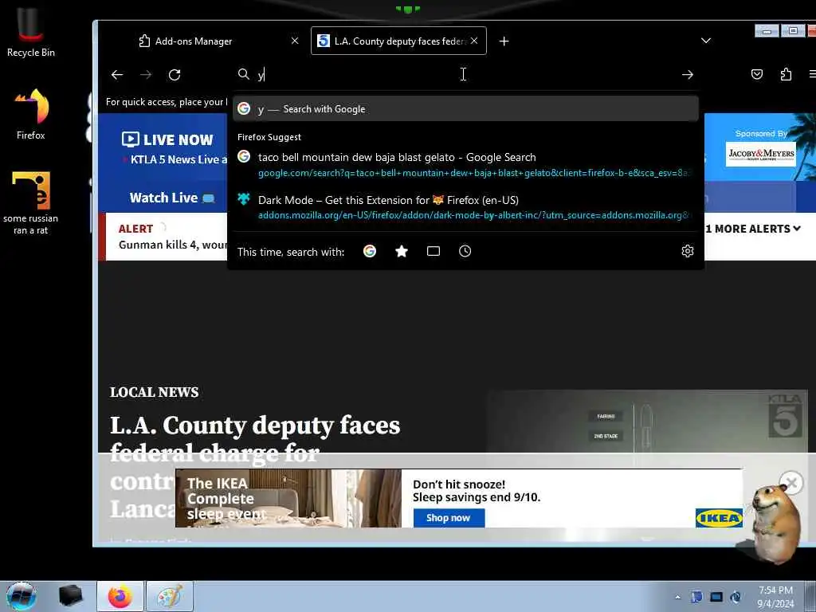Open the Extensions puzzle-piece icon in toolbar
The width and height of the screenshot is (816, 612).
[x=786, y=74]
